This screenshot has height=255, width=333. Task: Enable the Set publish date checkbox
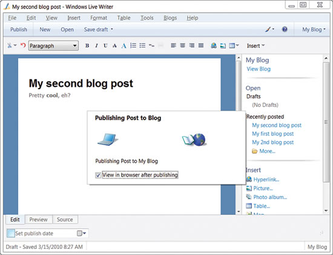click(11, 233)
